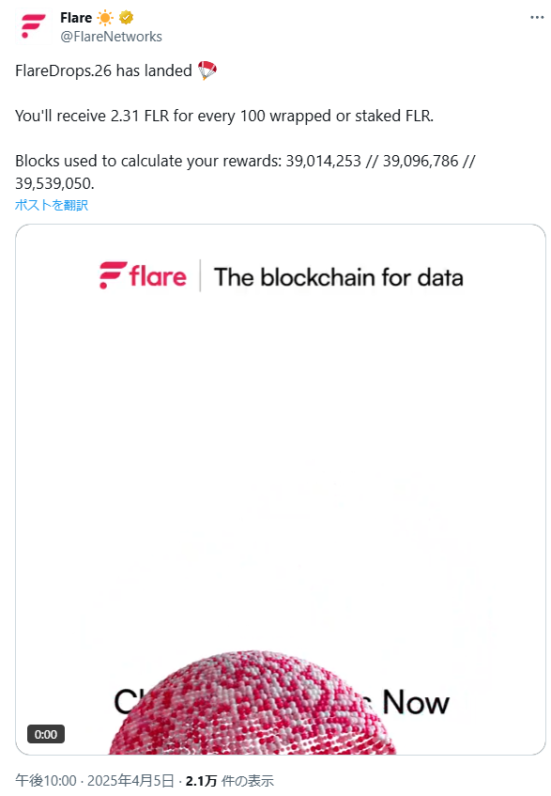
Task: Click the pink flare logo inside video
Action: tap(143, 275)
